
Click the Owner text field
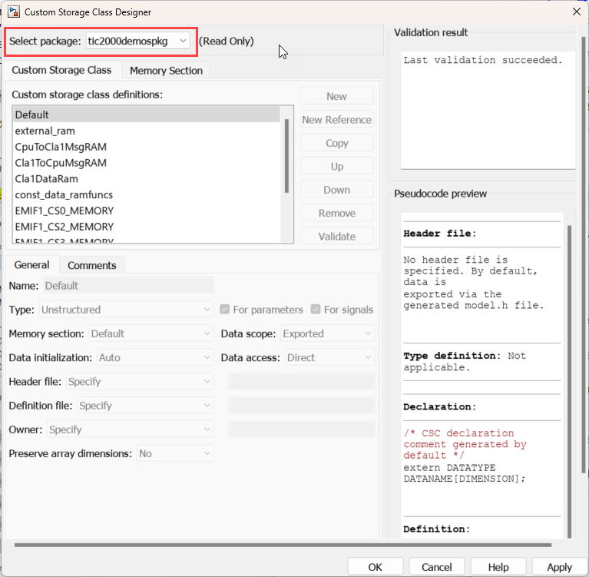tap(302, 429)
